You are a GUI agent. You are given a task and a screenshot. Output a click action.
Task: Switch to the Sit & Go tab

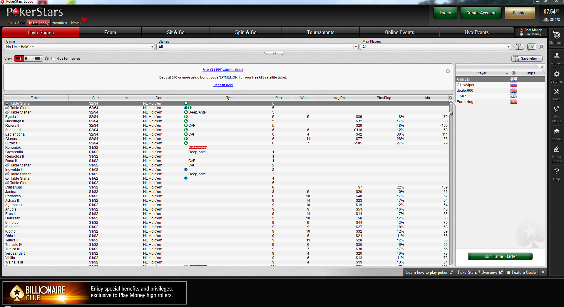pyautogui.click(x=176, y=32)
